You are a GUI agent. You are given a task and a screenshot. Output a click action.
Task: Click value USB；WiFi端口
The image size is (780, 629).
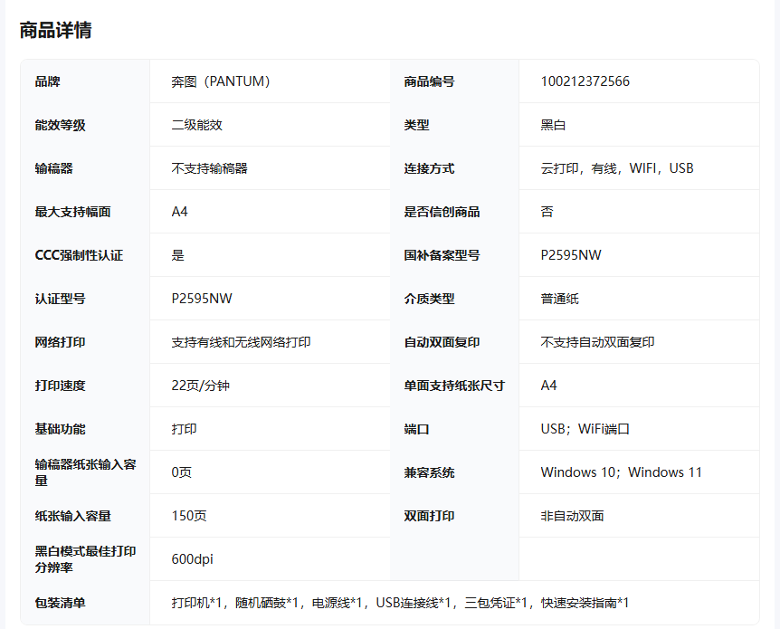click(585, 429)
